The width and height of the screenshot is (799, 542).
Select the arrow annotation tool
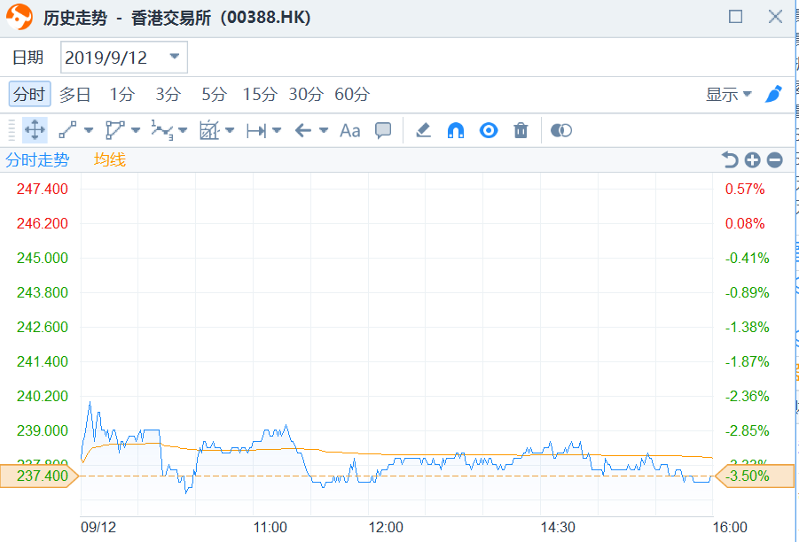(x=303, y=131)
